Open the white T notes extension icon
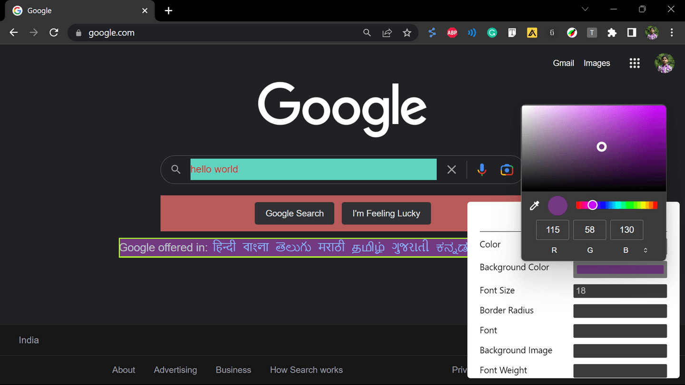This screenshot has height=385, width=685. 512,33
